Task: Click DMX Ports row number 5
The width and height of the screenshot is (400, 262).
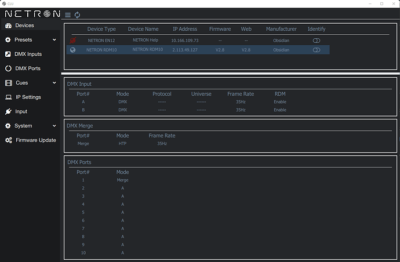Action: tap(83, 213)
